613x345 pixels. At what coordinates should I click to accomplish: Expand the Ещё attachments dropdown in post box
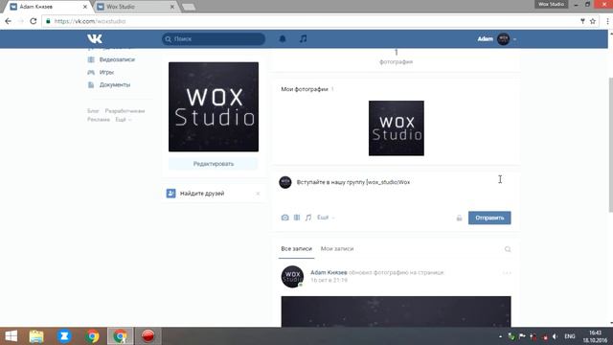tap(326, 218)
